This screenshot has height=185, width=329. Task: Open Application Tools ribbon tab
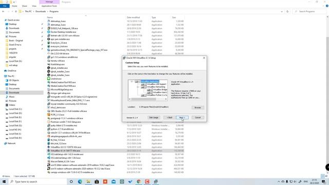(x=49, y=6)
